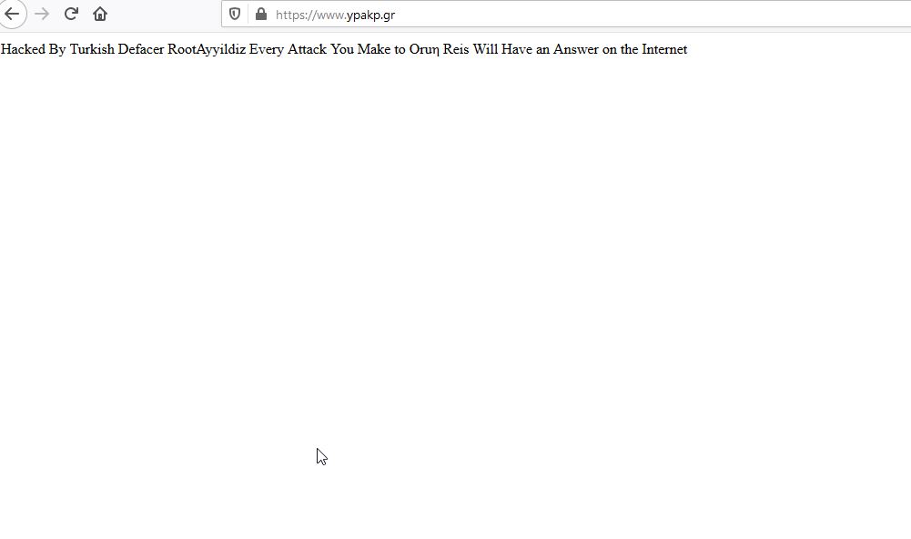Click the word 'Have' in the message

(x=517, y=49)
